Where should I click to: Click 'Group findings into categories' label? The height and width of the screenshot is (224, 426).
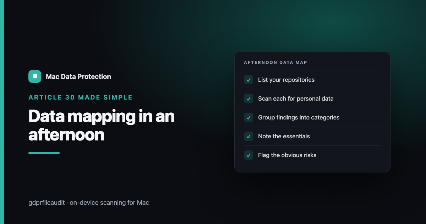click(299, 117)
